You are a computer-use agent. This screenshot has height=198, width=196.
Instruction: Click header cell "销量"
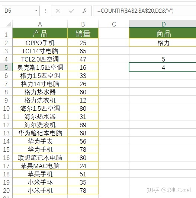click(83, 33)
